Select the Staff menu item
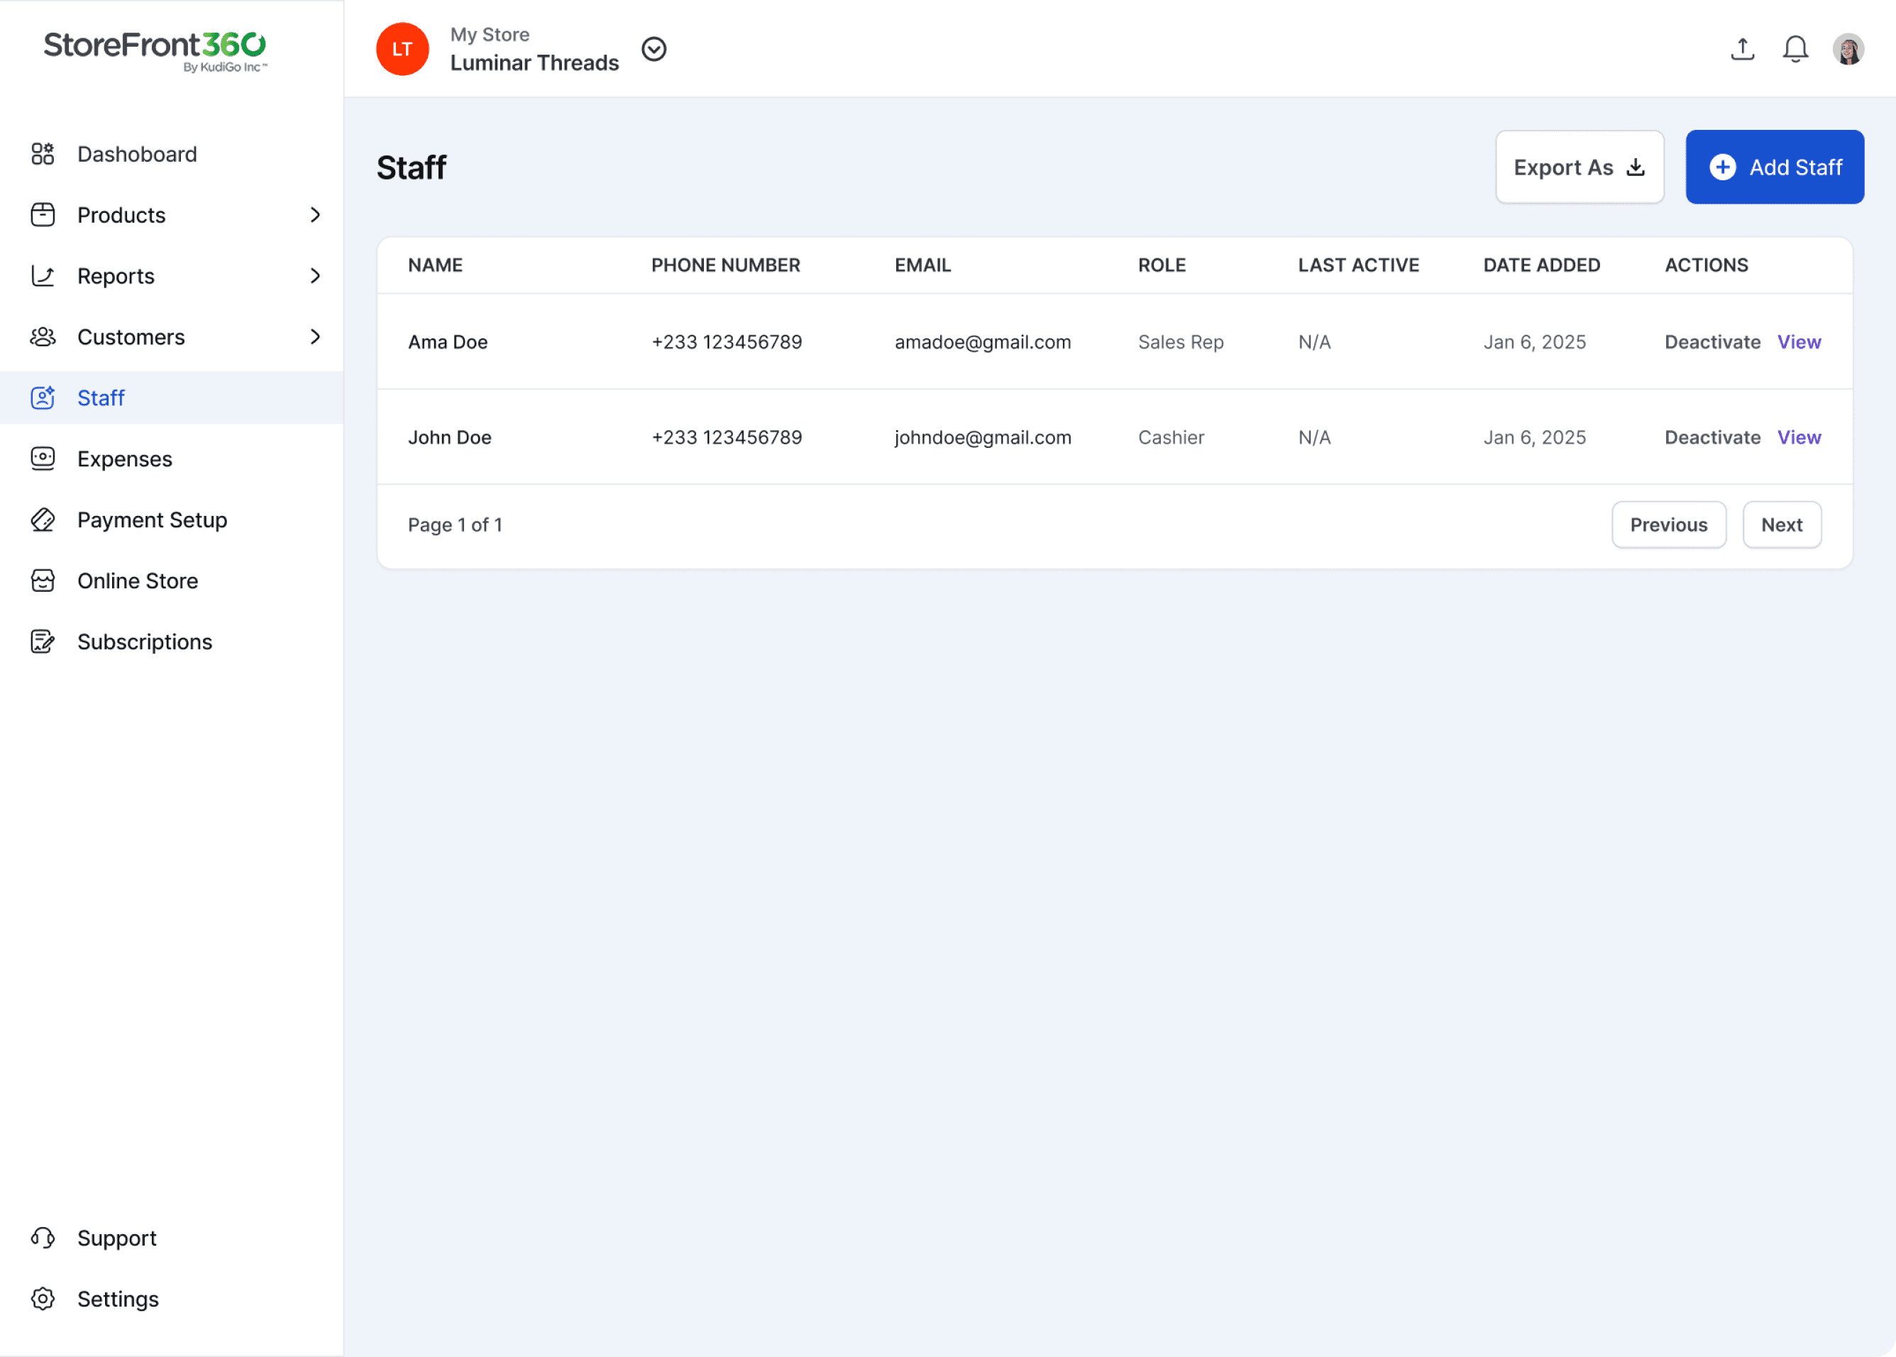 101,397
